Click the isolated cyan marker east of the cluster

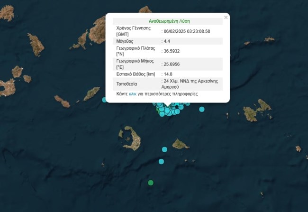(x=202, y=109)
